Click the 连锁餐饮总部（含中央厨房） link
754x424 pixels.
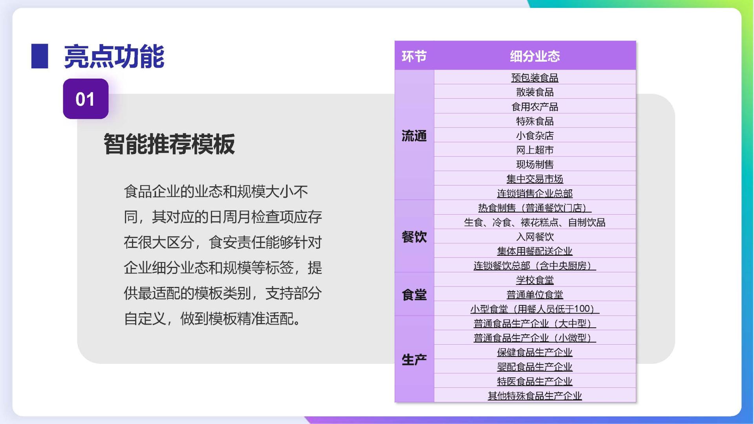tap(534, 266)
